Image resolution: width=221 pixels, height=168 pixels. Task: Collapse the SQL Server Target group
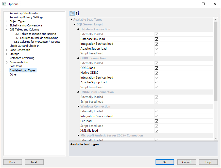(75, 24)
